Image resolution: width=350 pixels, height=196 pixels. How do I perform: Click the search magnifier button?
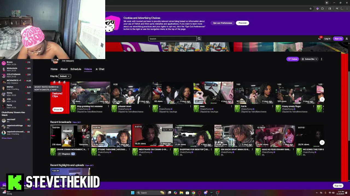[199, 39]
